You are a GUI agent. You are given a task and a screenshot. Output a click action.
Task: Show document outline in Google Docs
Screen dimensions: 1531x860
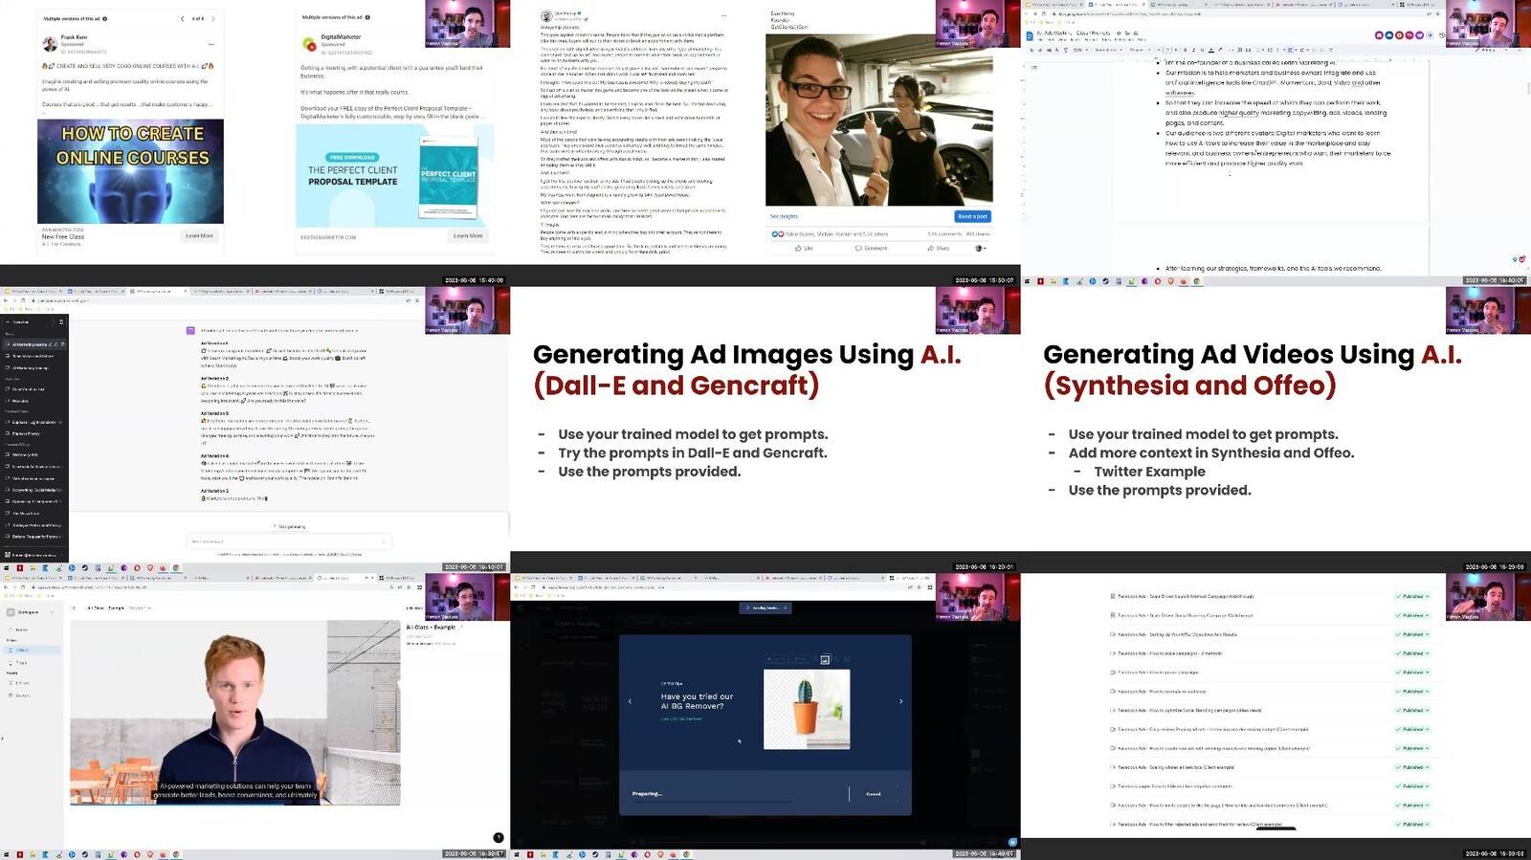tap(1033, 66)
